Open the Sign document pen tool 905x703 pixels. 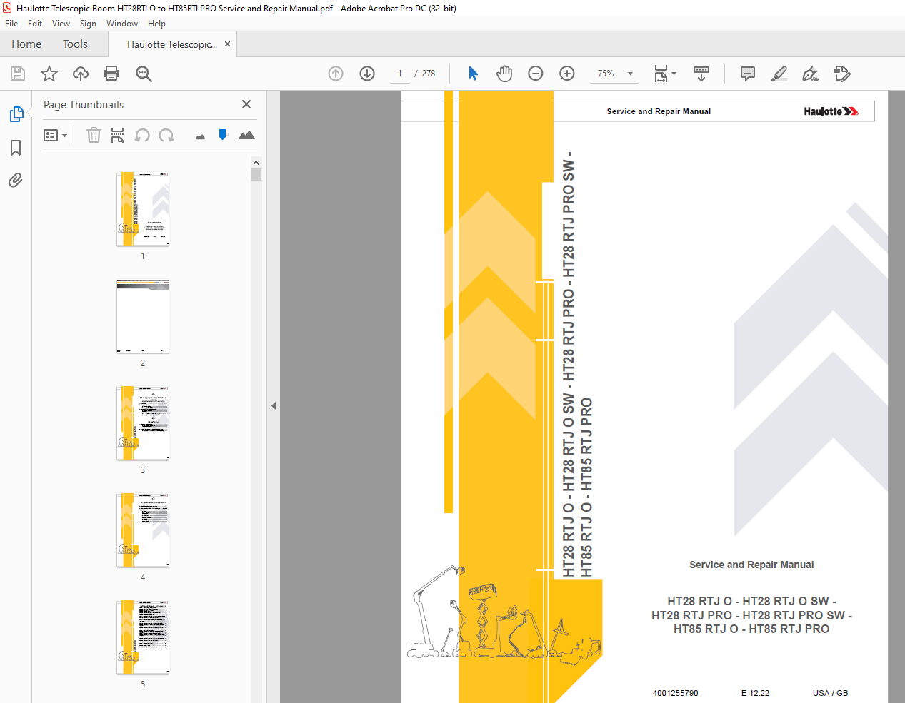(x=810, y=74)
